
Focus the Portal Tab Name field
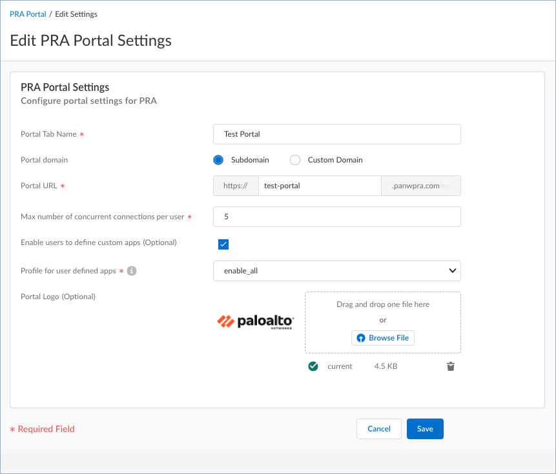pos(336,134)
